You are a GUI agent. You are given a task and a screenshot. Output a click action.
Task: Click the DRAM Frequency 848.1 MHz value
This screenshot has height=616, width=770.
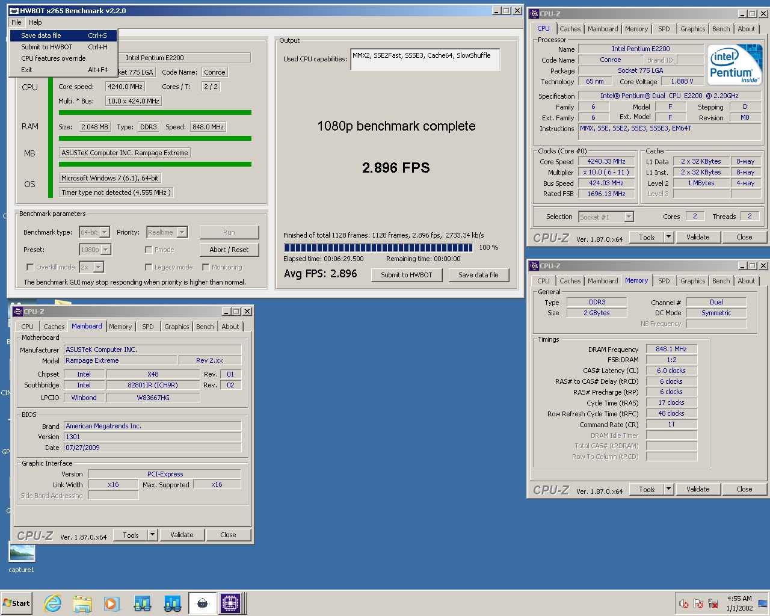671,349
